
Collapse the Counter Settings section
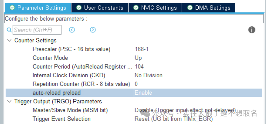pos(10,41)
